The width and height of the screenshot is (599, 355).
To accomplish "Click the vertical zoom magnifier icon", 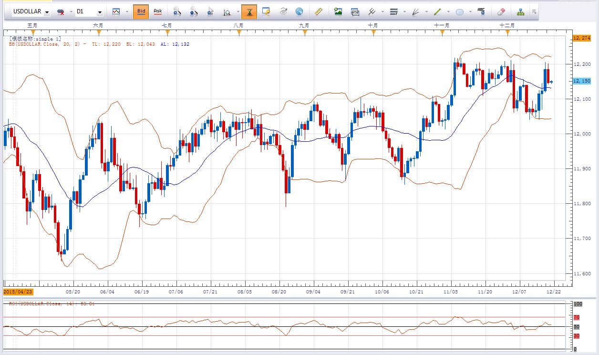I will click(227, 12).
